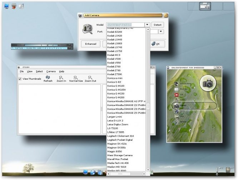Click the Zoom Out magnifier icon
The height and width of the screenshot is (180, 238).
tap(90, 78)
